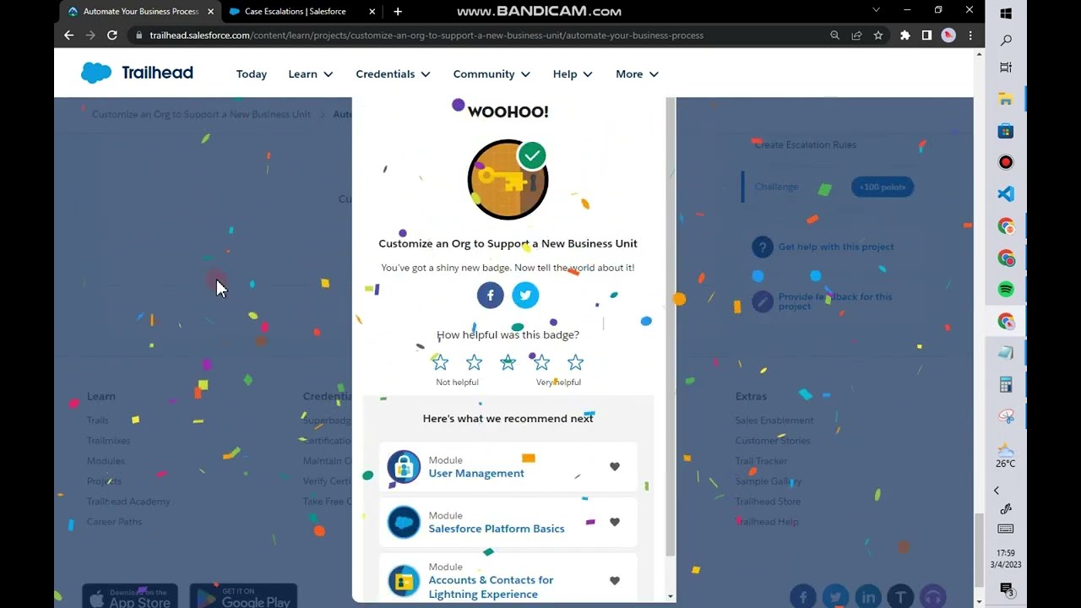This screenshot has height=608, width=1081.
Task: Rate badge one star, Not helpful
Action: click(x=440, y=362)
